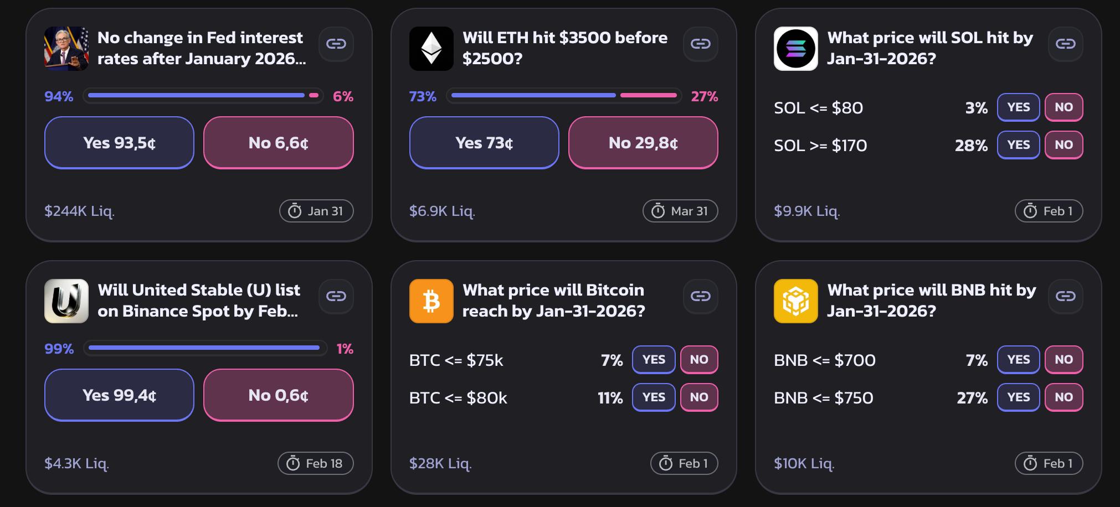Choose NO for BNB <= $750
This screenshot has width=1120, height=507.
click(x=1064, y=397)
